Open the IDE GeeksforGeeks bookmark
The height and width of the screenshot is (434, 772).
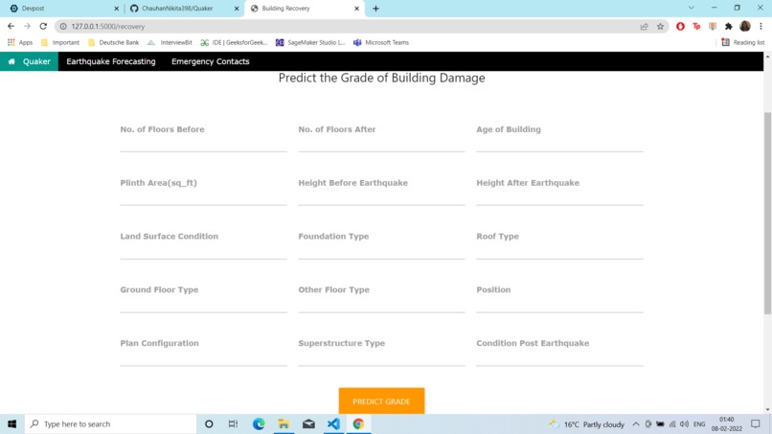coord(234,42)
